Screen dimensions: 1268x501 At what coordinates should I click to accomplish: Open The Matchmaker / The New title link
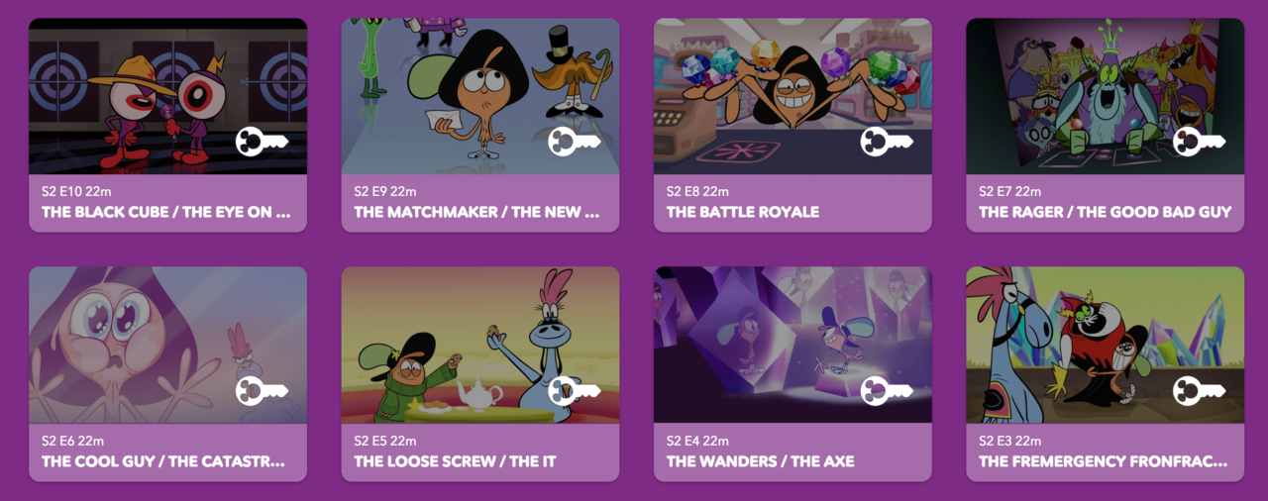(476, 212)
